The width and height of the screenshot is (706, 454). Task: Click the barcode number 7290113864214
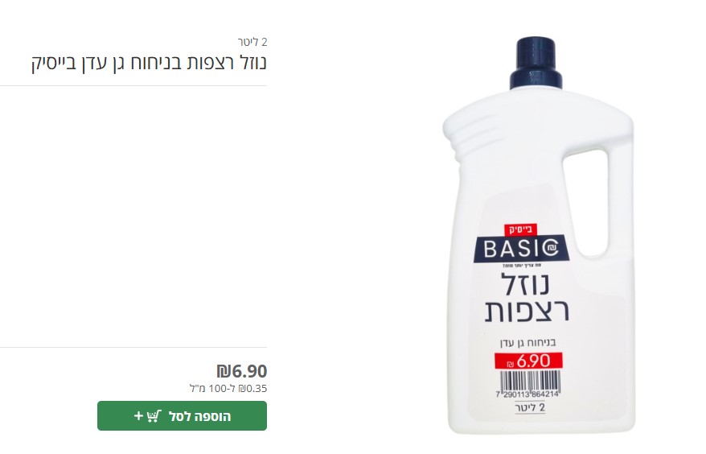527,394
